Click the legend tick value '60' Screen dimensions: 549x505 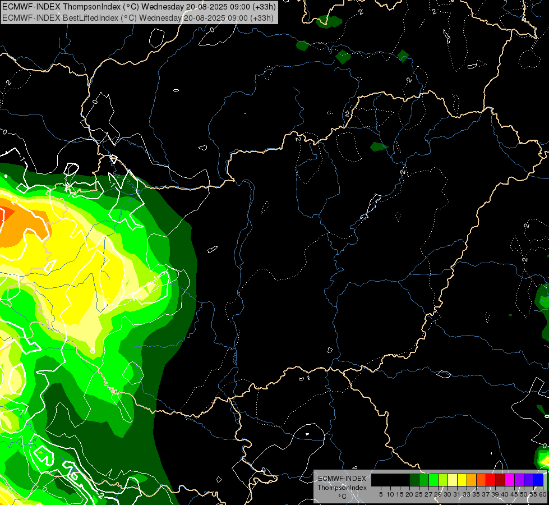click(542, 494)
